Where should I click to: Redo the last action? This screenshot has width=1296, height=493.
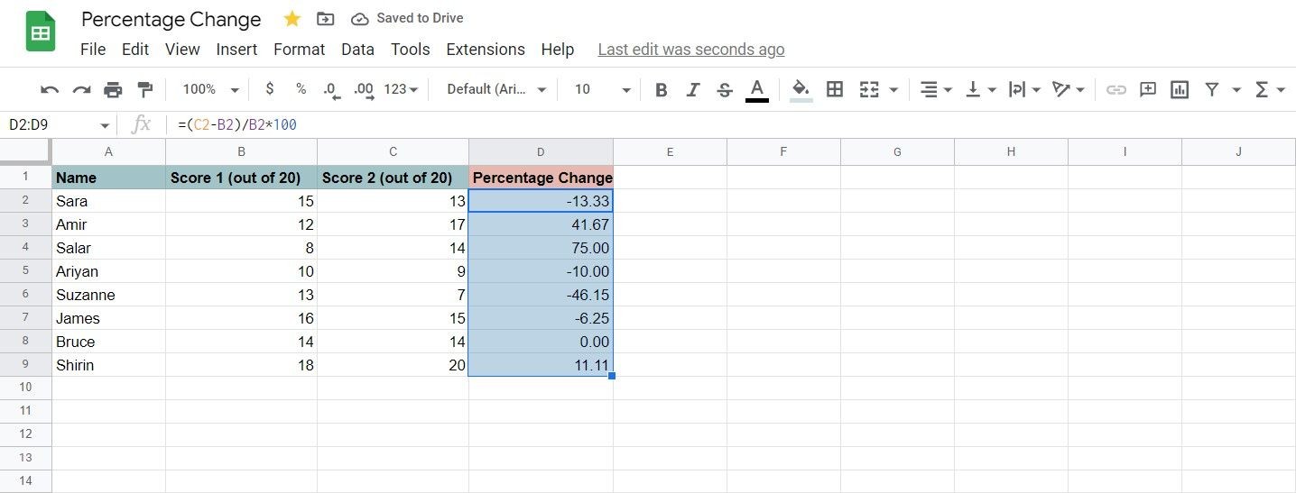[81, 89]
